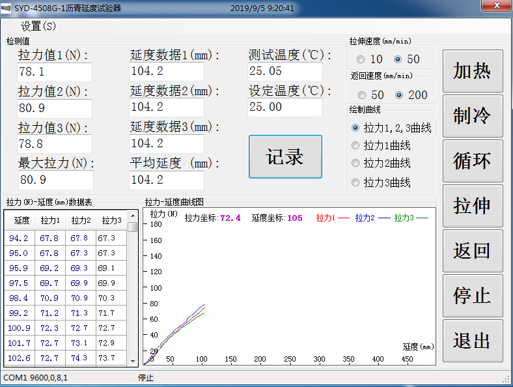Click the 加热 heating button
The height and width of the screenshot is (387, 513).
(473, 71)
